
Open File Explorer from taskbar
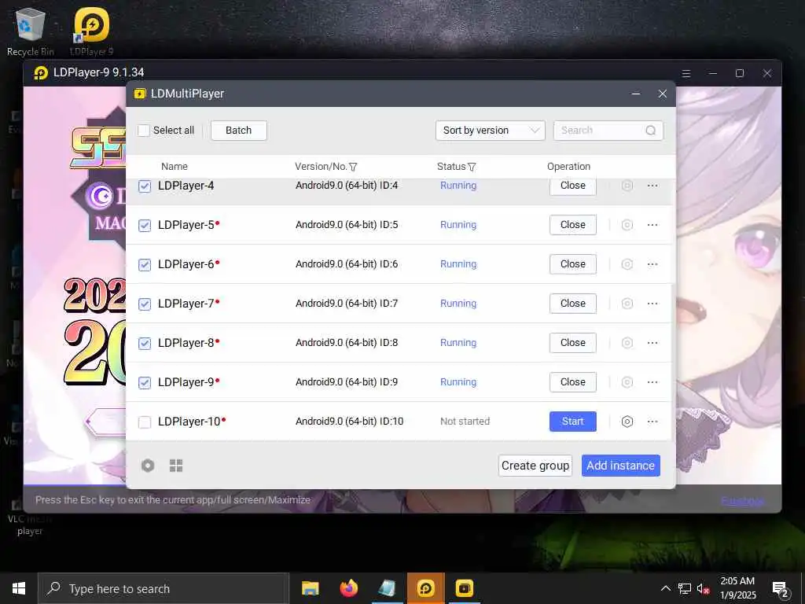click(x=310, y=588)
